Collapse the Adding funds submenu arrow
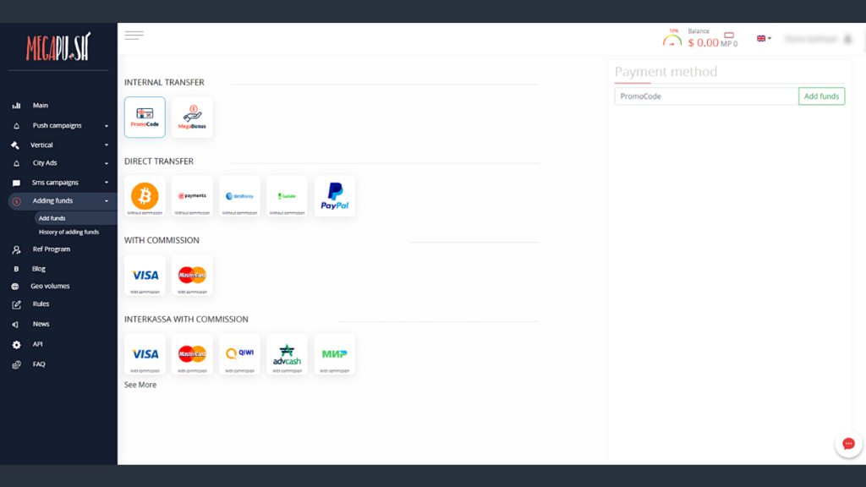866x487 pixels. (x=107, y=201)
